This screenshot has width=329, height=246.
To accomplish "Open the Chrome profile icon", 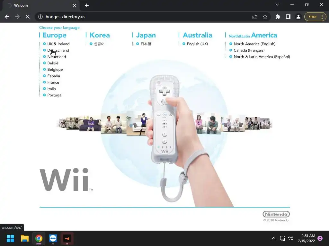I will (x=298, y=17).
